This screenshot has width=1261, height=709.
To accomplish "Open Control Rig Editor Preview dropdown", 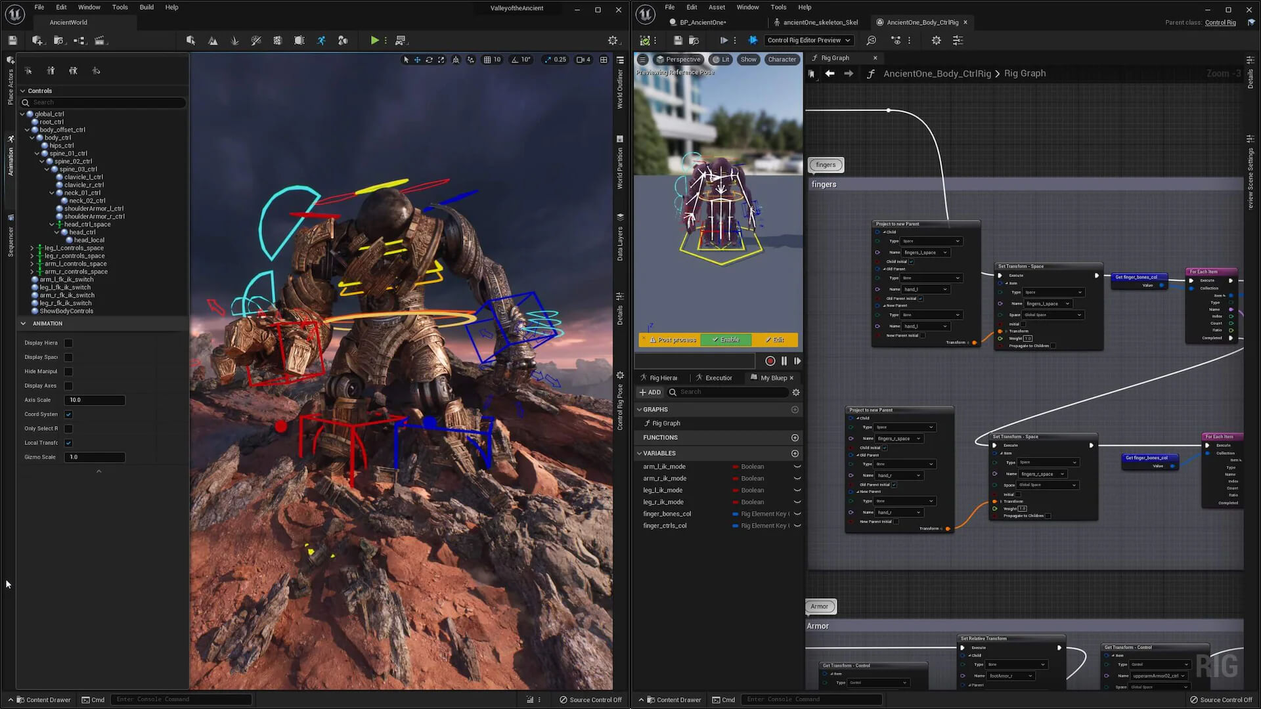I will click(x=808, y=41).
